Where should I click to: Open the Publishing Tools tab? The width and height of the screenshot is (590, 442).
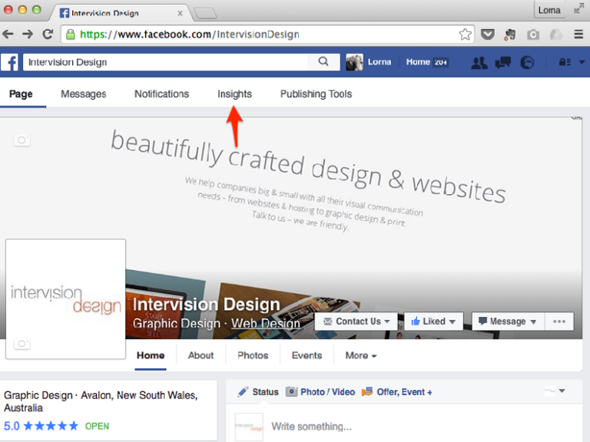pos(316,94)
